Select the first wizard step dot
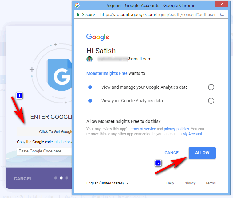 pos(56,178)
